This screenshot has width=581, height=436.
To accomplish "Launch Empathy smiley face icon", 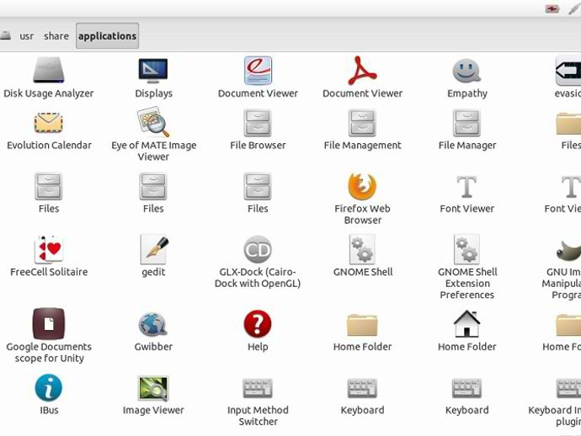I will (x=466, y=71).
